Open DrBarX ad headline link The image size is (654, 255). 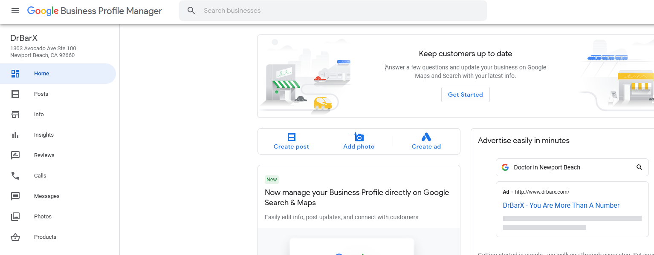coord(561,205)
